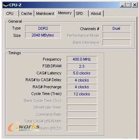This screenshot has height=140, width=139.
Task: Go to the SPD tab
Action: pos(81,13)
